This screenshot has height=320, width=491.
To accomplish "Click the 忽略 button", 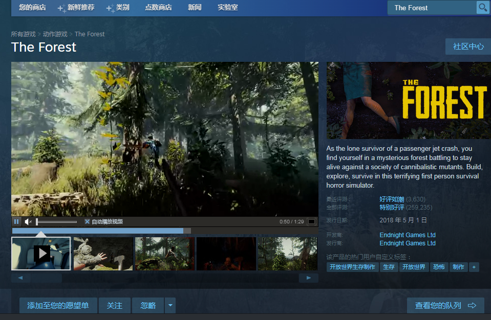I will (148, 305).
